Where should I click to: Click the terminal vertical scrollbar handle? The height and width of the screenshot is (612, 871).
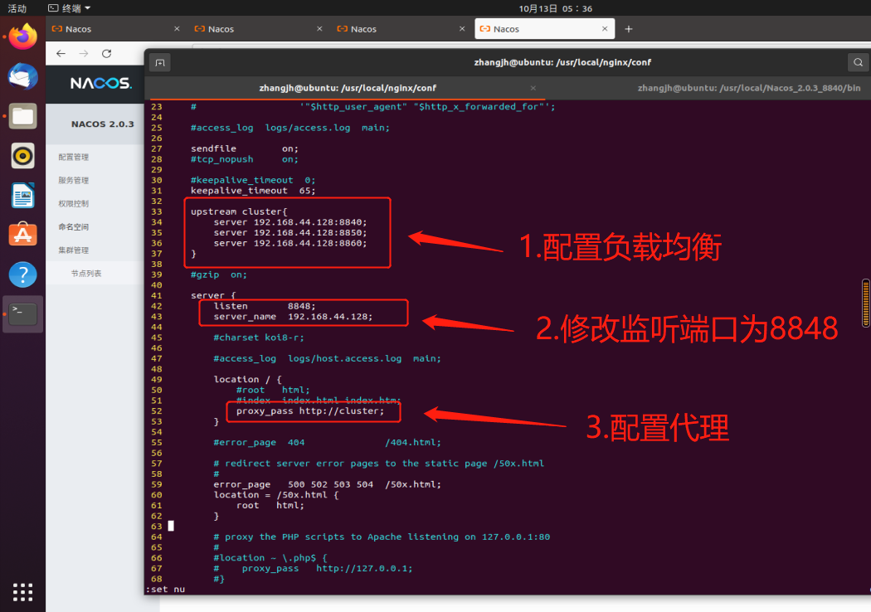865,304
